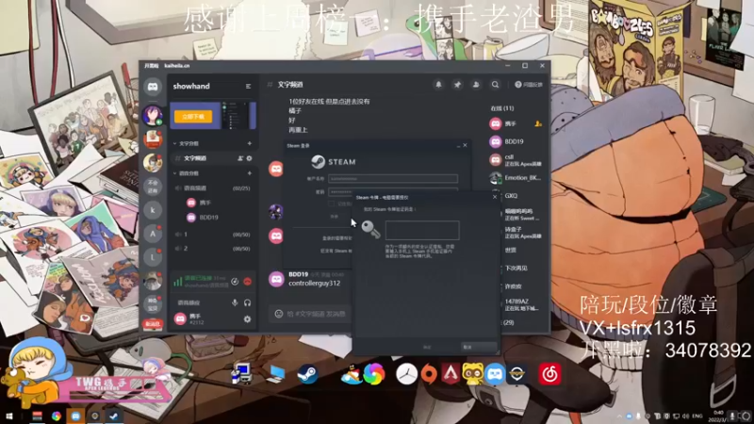Click the orange download button in banner
Screen dimensions: 754x424
(x=193, y=116)
